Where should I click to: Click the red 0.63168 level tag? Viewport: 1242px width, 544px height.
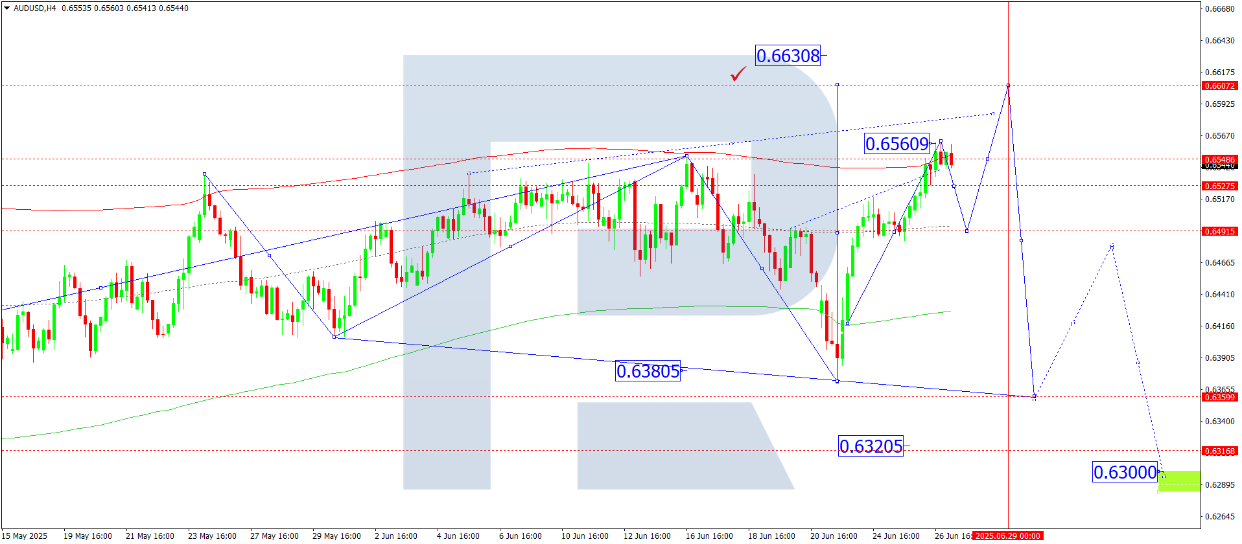point(1219,451)
